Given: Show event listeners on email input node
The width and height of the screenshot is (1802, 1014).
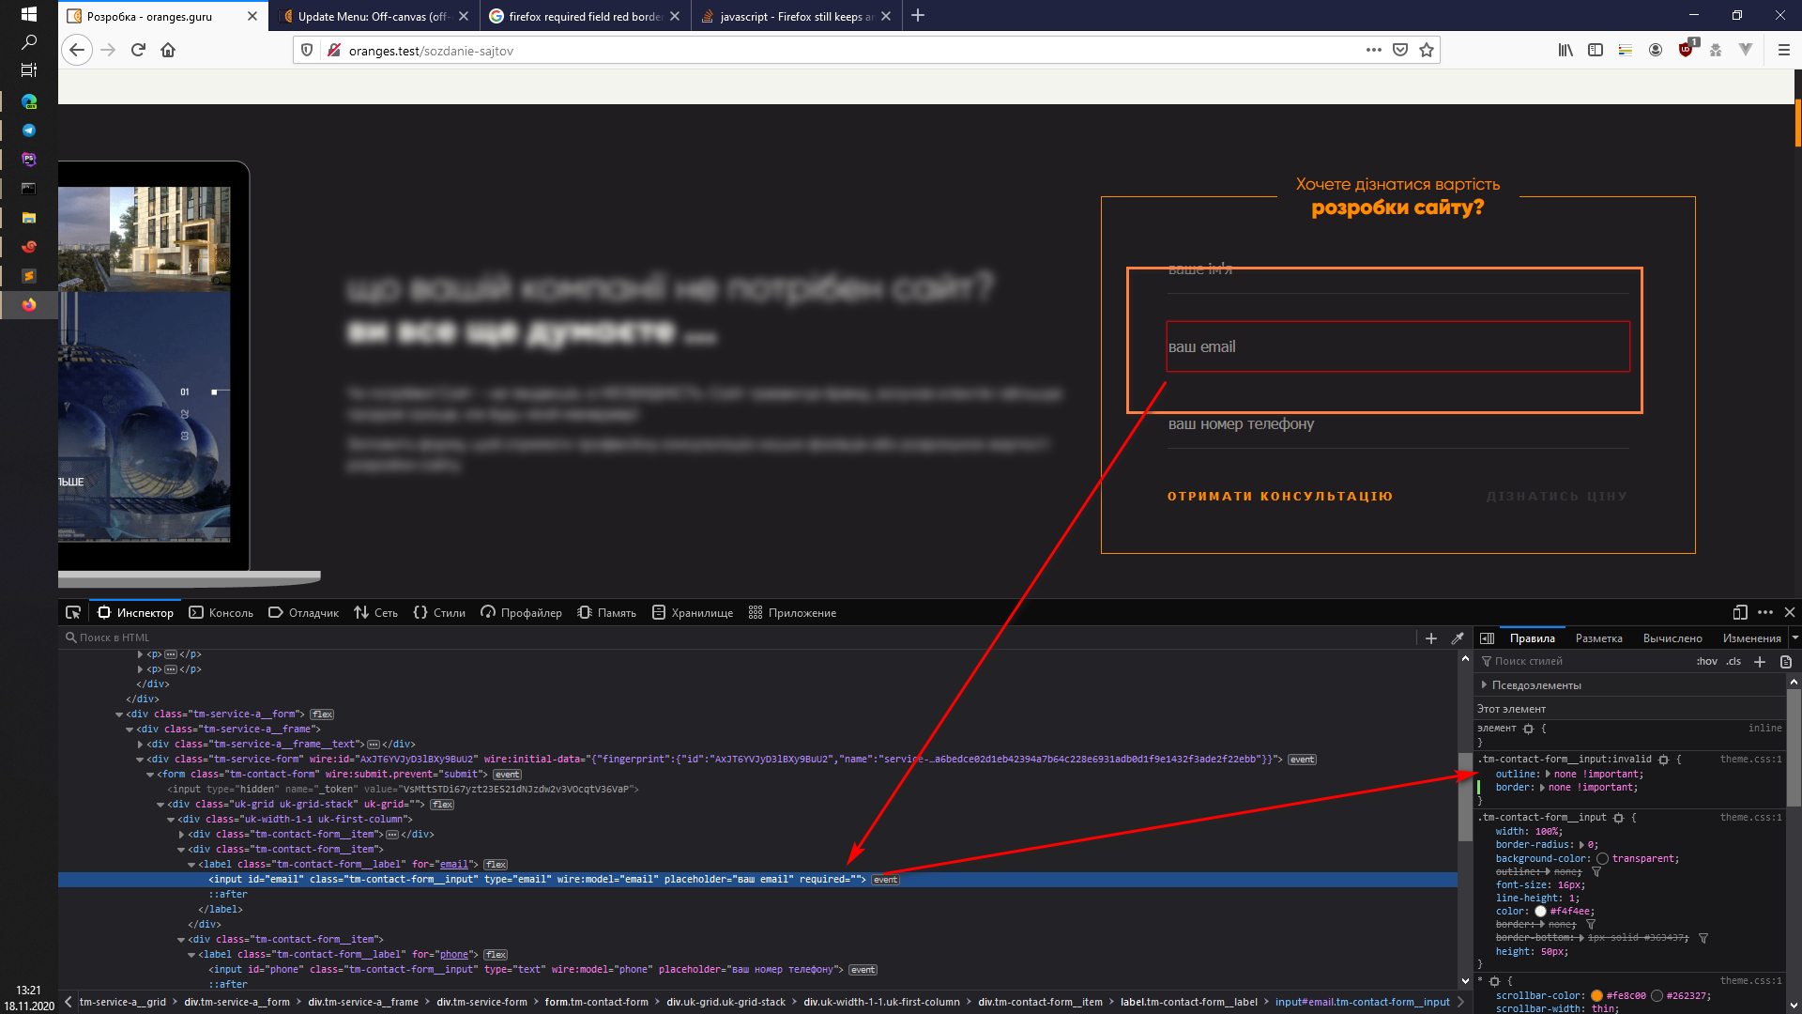Looking at the screenshot, I should (885, 880).
